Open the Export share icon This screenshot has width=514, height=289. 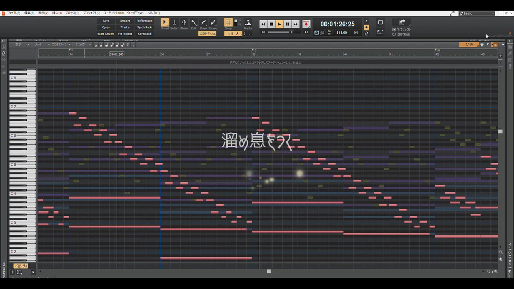tap(402, 22)
